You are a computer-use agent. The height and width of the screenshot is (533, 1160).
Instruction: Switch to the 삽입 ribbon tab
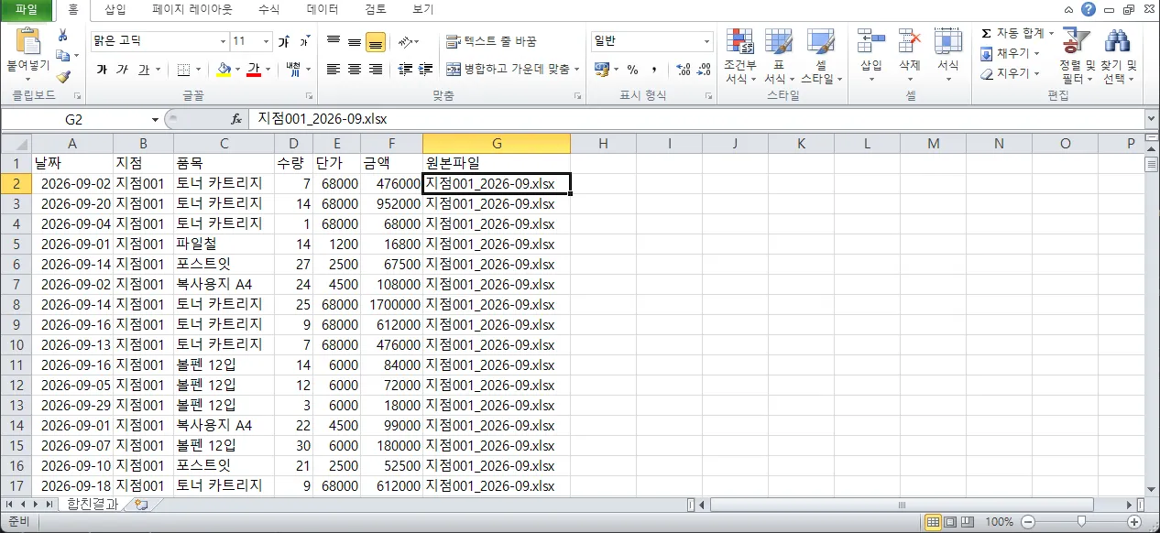pos(115,9)
